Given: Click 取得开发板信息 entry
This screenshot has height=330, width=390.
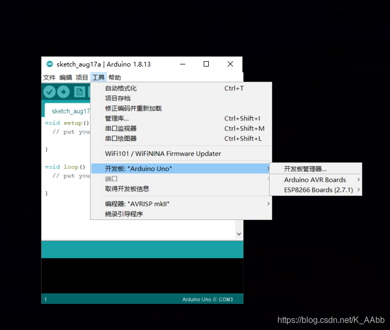Looking at the screenshot, I should tap(181, 189).
